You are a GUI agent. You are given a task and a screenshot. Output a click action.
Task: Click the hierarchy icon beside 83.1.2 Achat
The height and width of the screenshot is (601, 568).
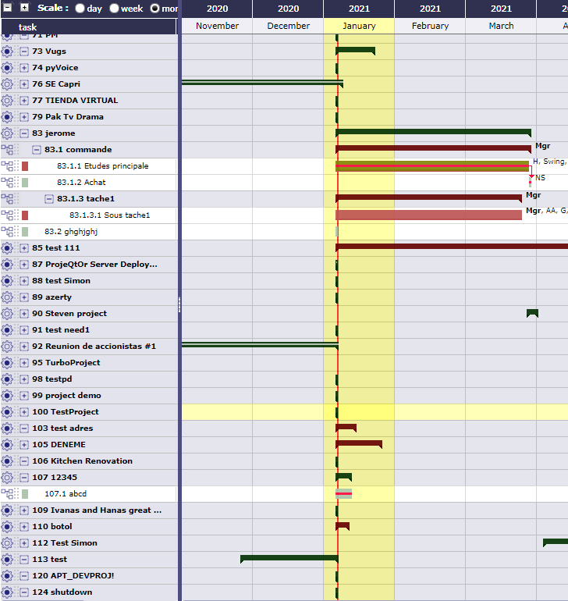[x=8, y=183]
